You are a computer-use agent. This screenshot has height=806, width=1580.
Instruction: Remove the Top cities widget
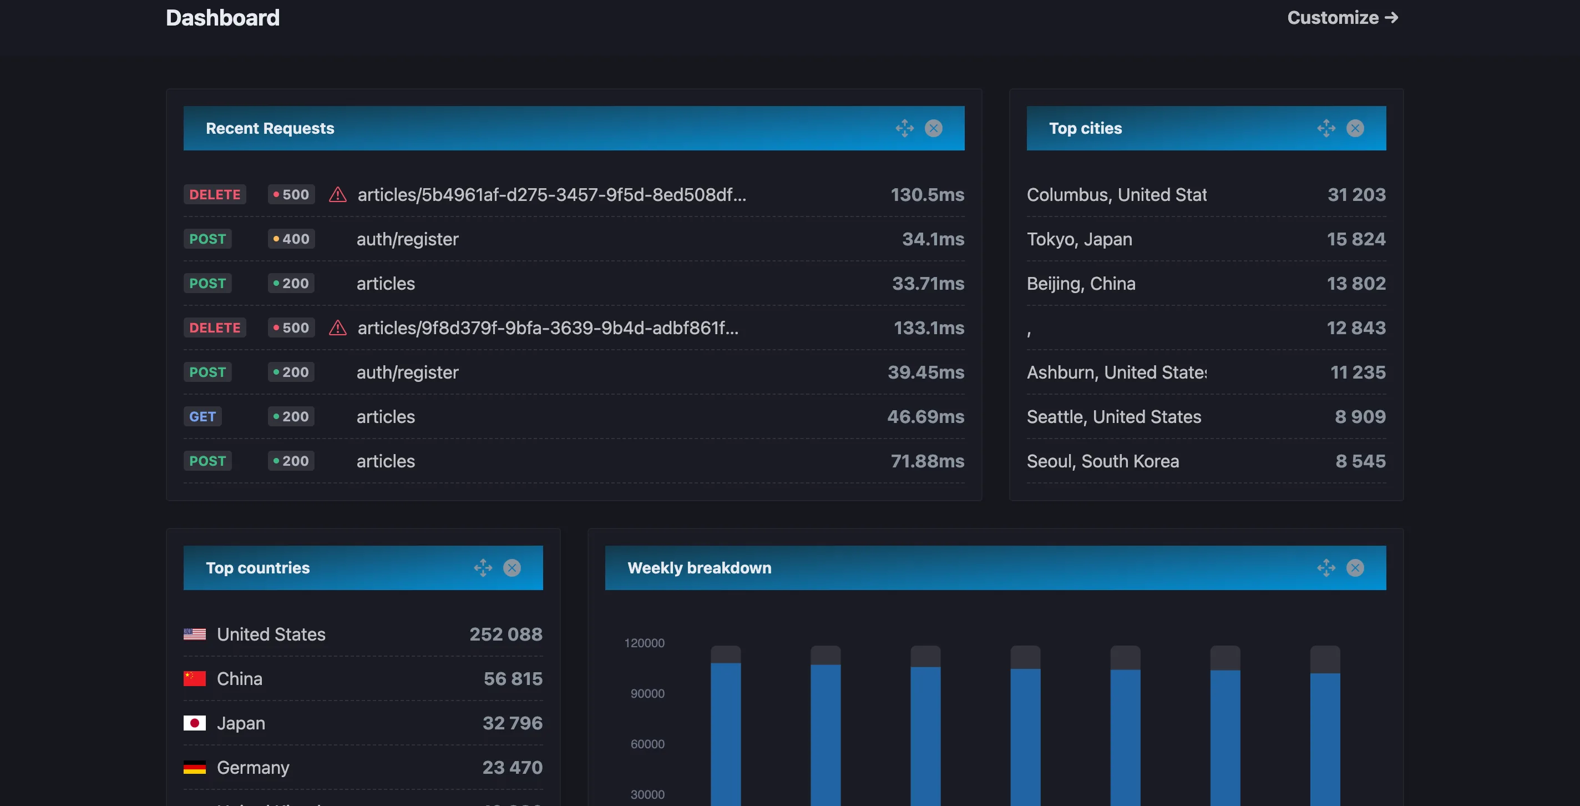point(1355,128)
